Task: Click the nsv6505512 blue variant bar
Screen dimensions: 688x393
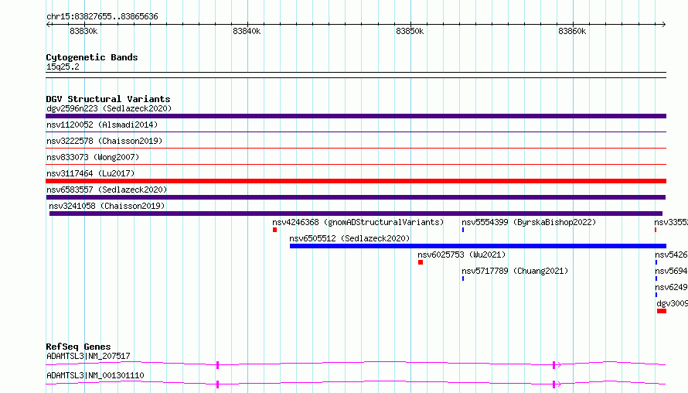Action: pyautogui.click(x=478, y=246)
